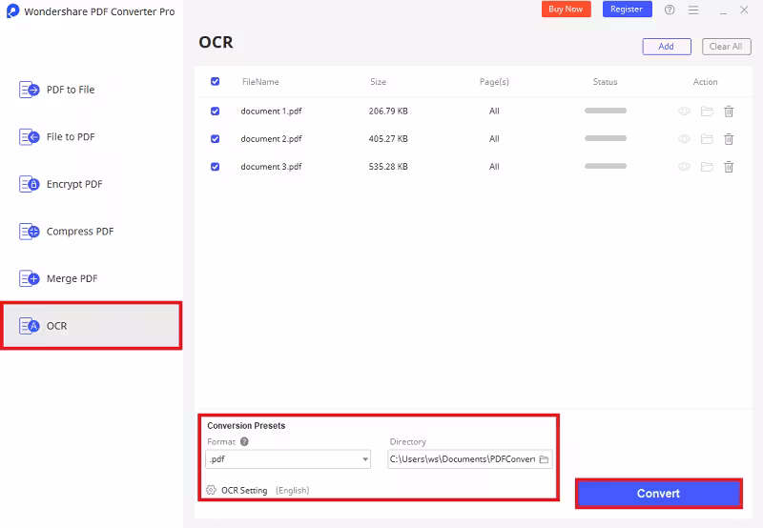Open OCR Setting gear icon
The image size is (763, 528).
(x=211, y=490)
